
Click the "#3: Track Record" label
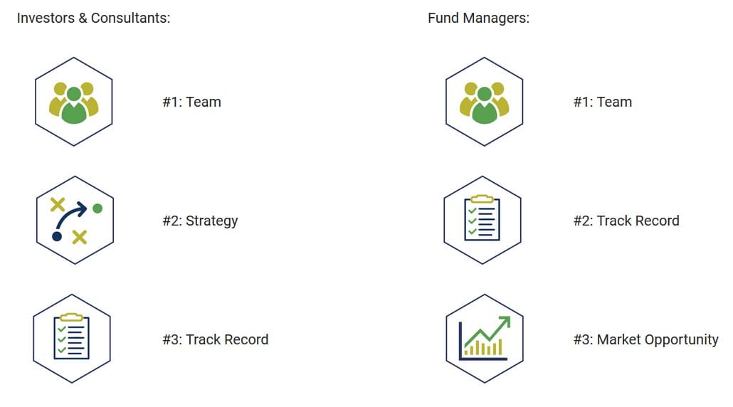click(215, 339)
